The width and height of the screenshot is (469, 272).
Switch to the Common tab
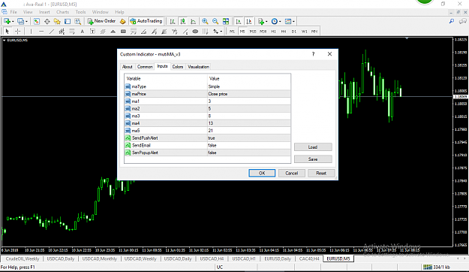(x=145, y=67)
